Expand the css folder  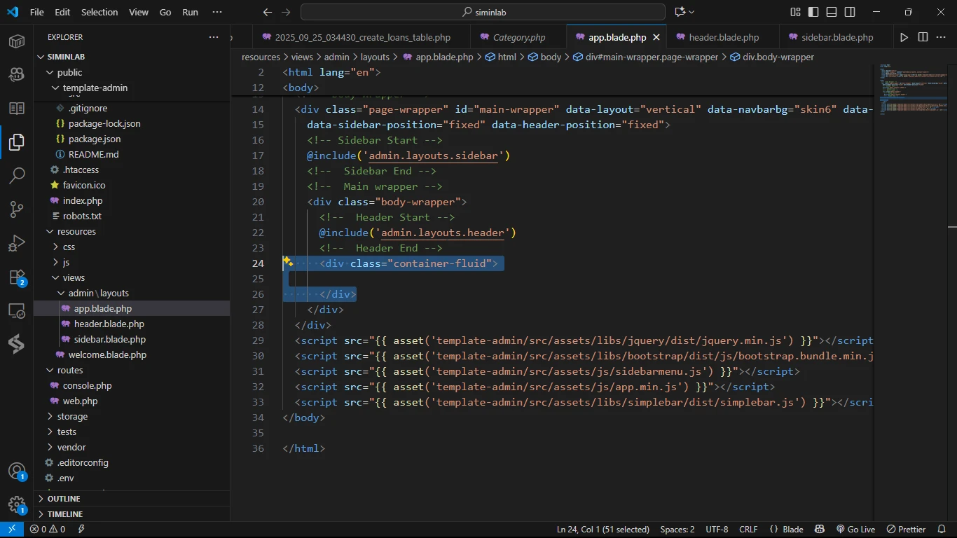pyautogui.click(x=69, y=247)
